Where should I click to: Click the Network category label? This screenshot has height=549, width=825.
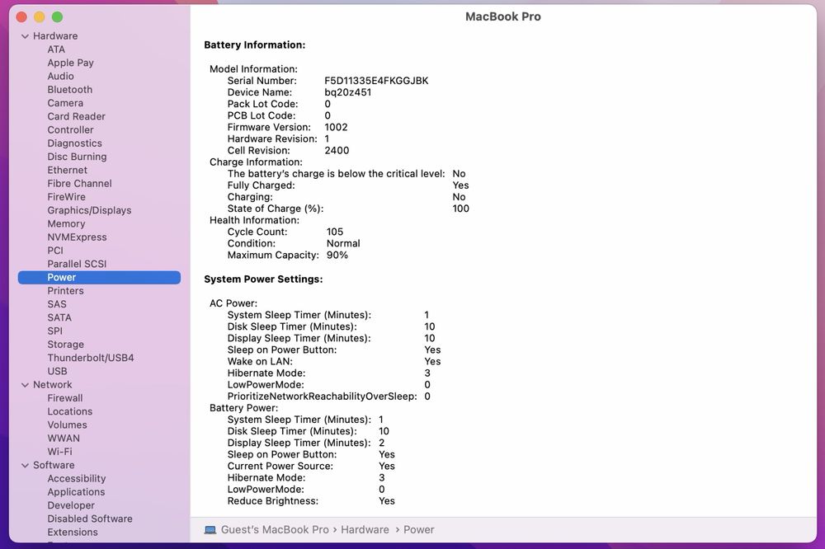coord(53,384)
